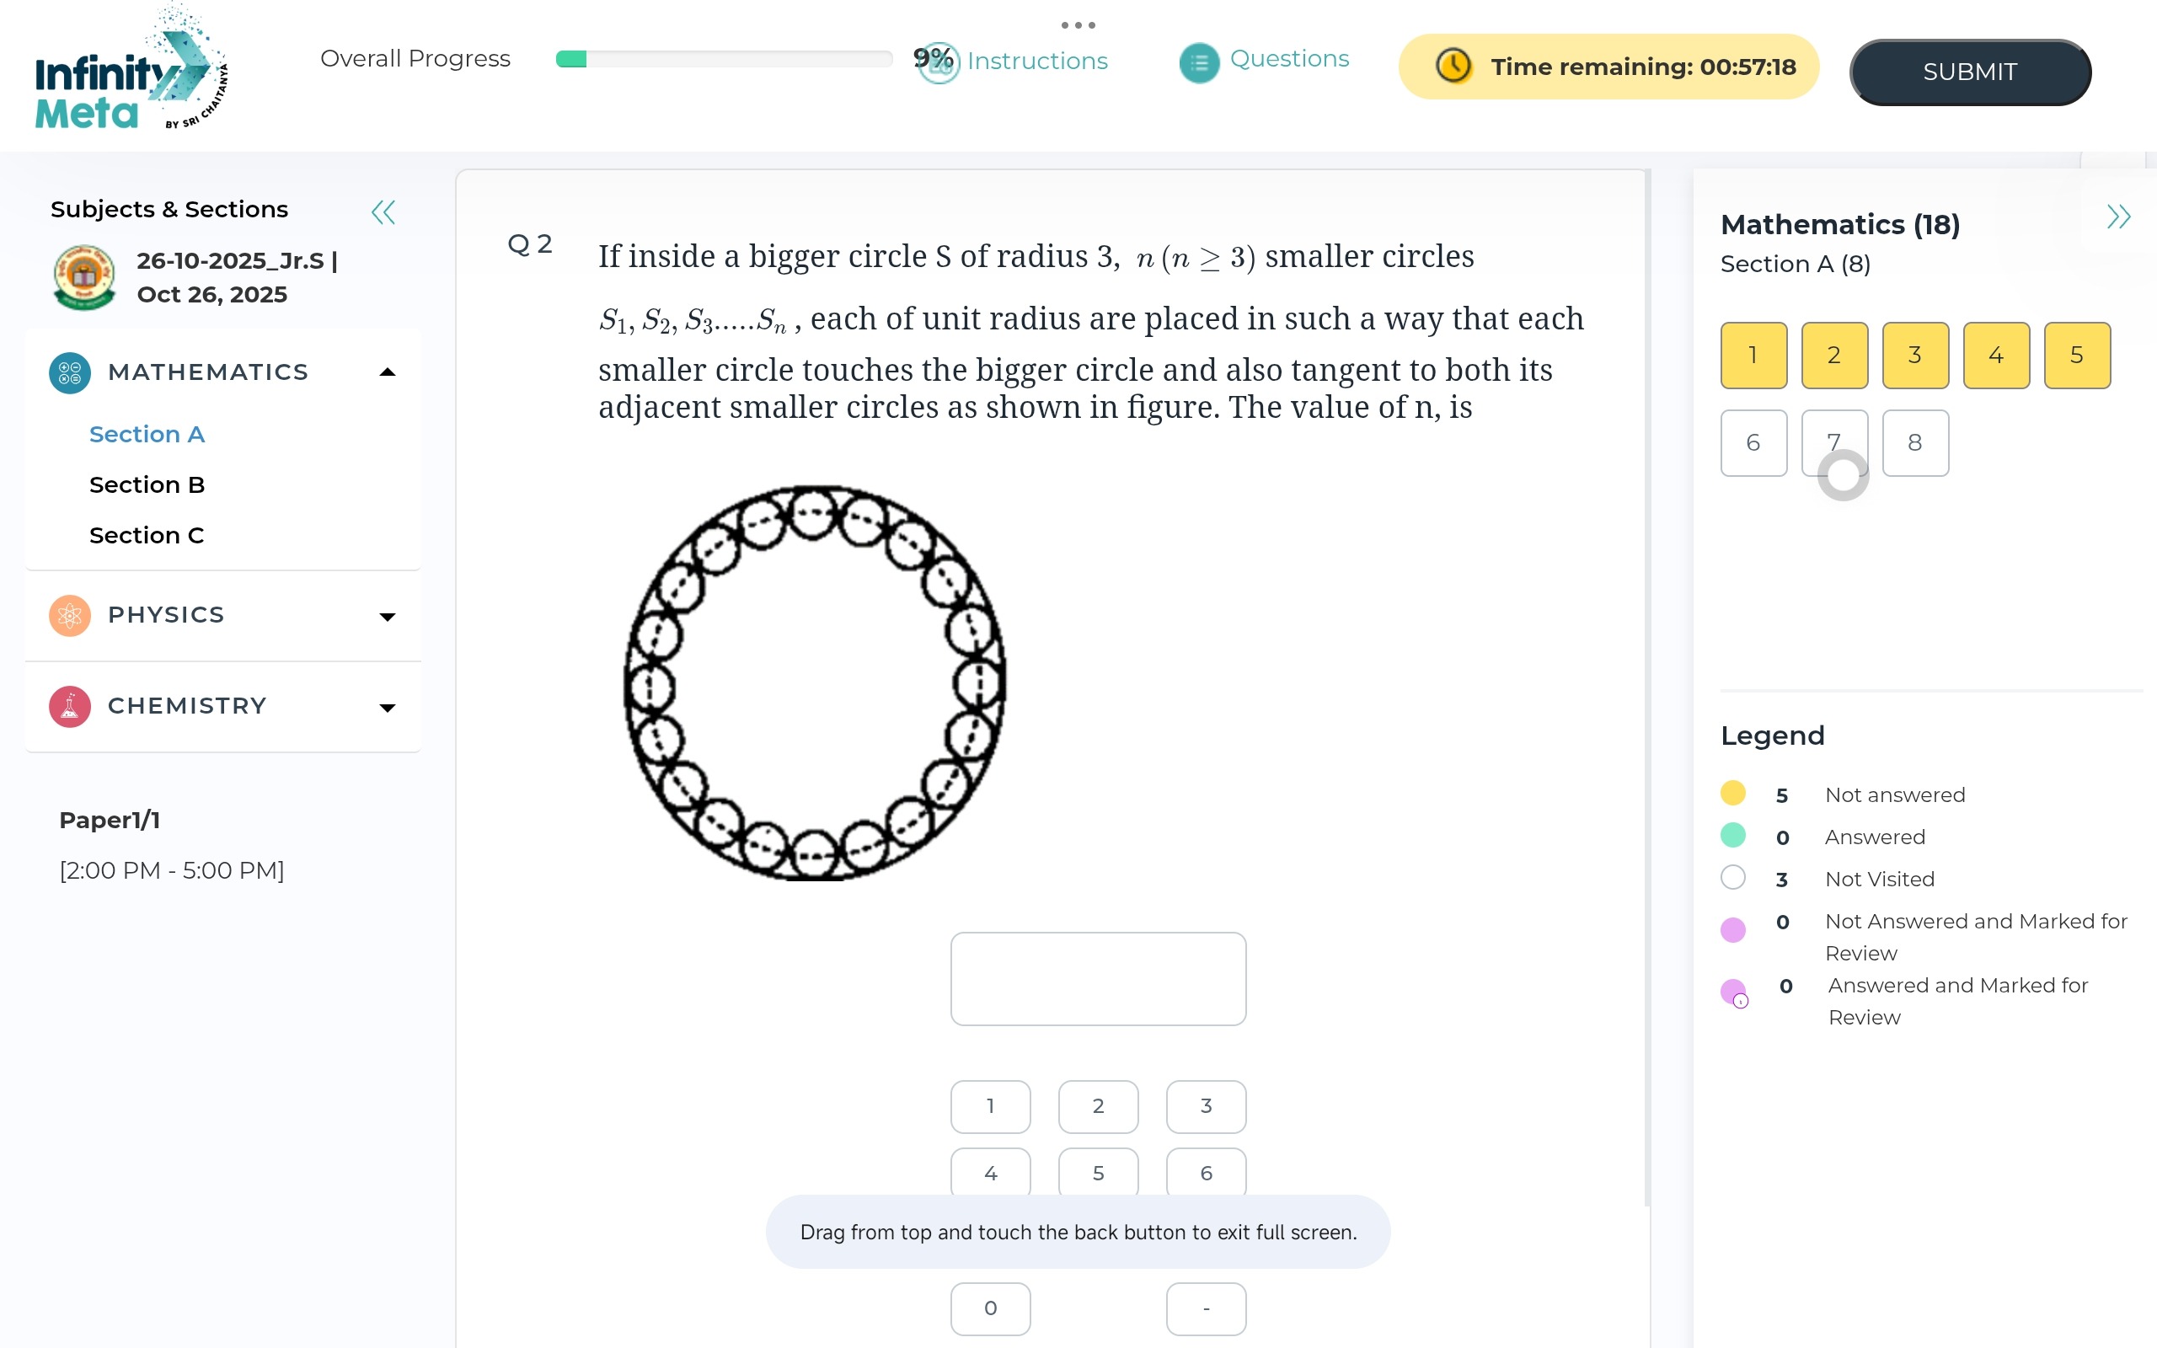Open the three-dot menu at top
The image size is (2157, 1348).
(1078, 25)
